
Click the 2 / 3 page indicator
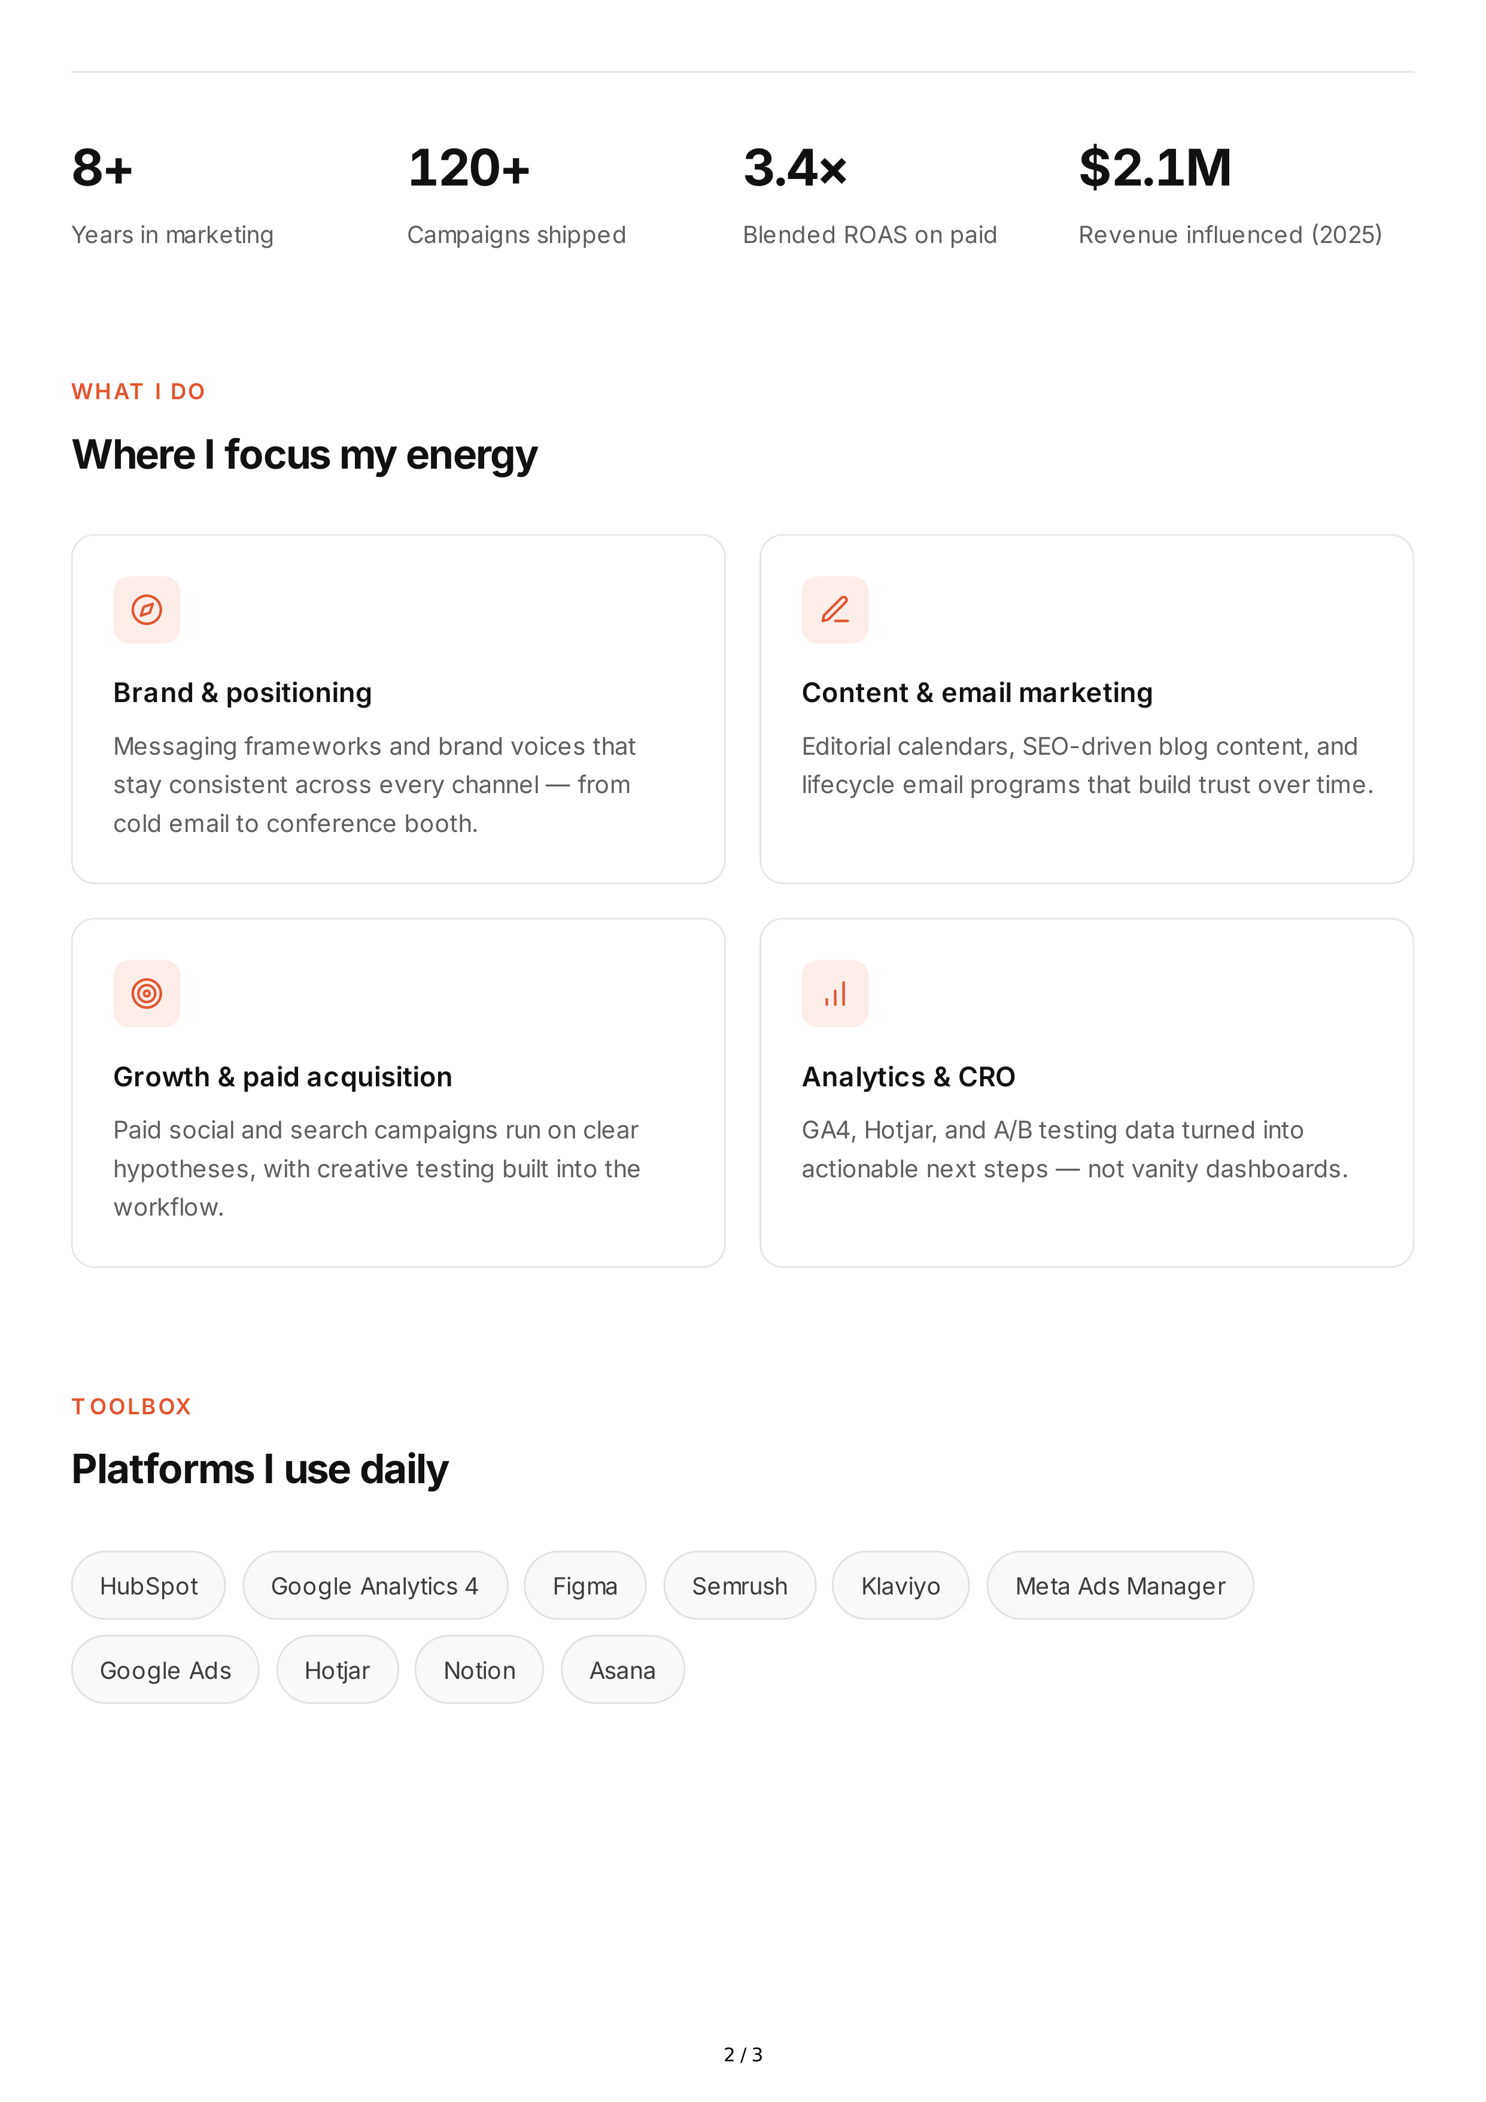[x=743, y=2054]
